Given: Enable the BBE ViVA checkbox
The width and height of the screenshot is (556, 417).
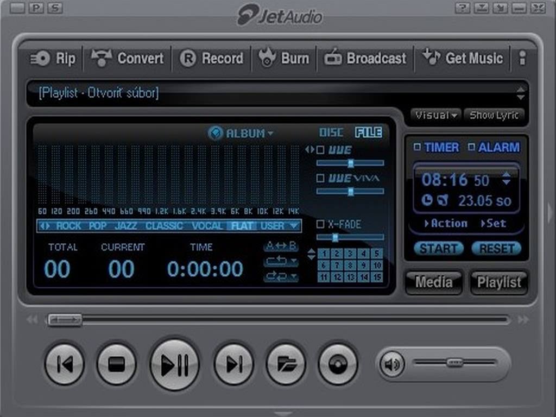Looking at the screenshot, I should tap(320, 178).
